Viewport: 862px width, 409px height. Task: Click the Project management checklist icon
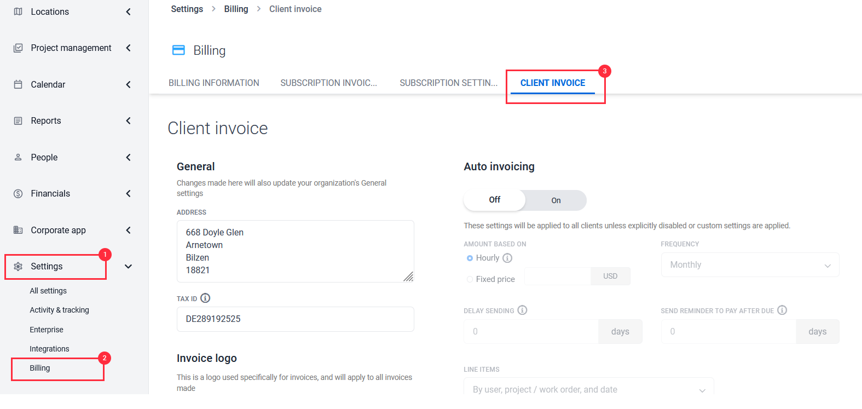18,48
